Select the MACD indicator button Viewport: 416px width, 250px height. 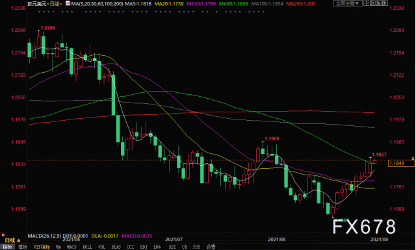[x=71, y=247]
